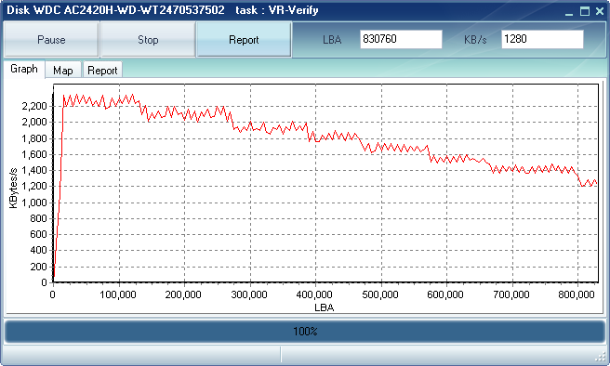This screenshot has width=610, height=366.
Task: Stop the running disk task
Action: point(148,40)
